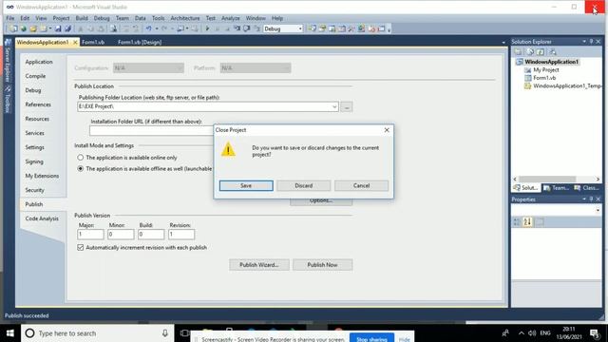The height and width of the screenshot is (342, 608).
Task: Click the New Project toolbar icon
Action: [13, 28]
